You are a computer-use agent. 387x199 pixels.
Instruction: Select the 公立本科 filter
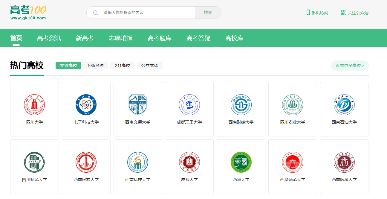point(149,65)
